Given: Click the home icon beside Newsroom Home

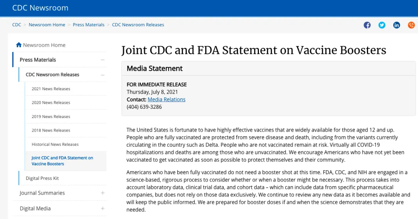Looking at the screenshot, I should pyautogui.click(x=19, y=45).
